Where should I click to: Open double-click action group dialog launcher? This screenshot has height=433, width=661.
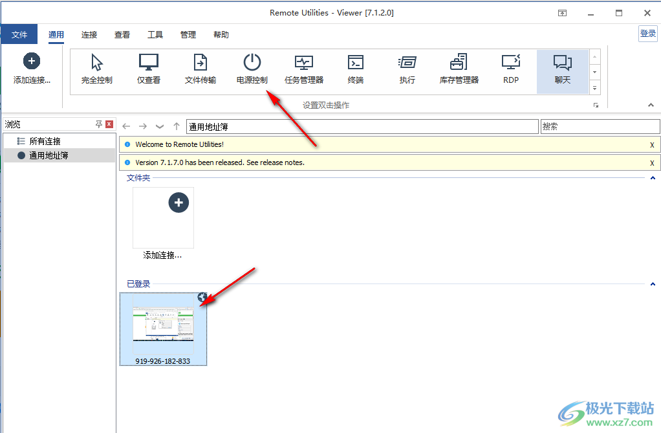click(596, 105)
